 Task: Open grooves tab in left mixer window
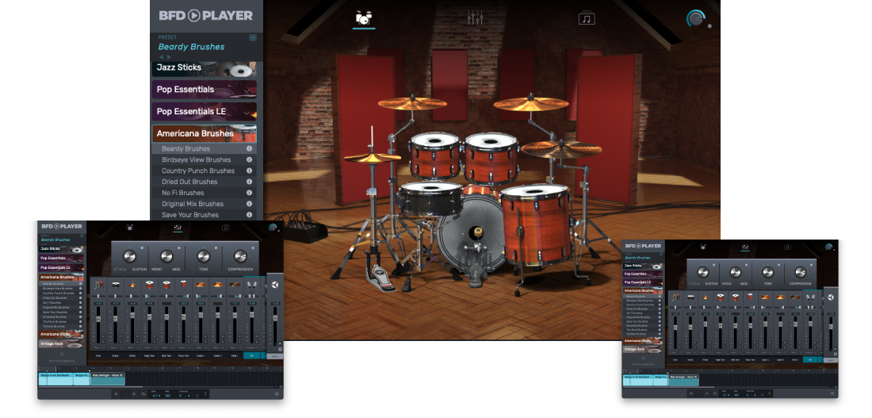tap(226, 228)
